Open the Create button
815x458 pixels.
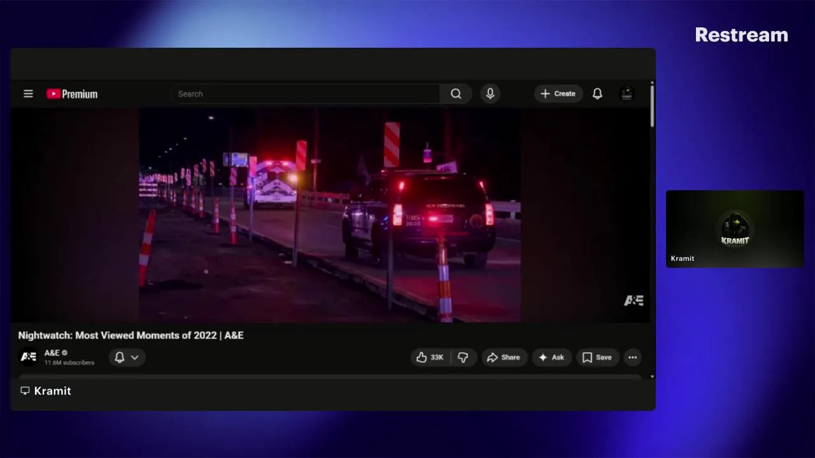click(558, 94)
